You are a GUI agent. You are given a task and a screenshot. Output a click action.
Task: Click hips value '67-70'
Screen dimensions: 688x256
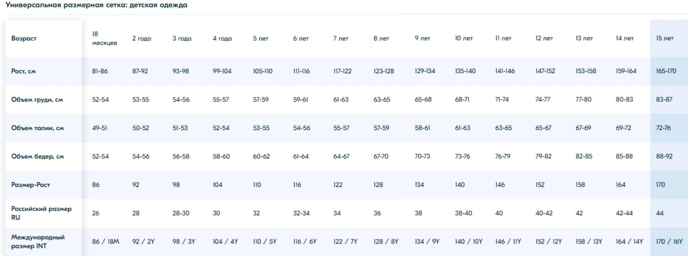pyautogui.click(x=381, y=156)
